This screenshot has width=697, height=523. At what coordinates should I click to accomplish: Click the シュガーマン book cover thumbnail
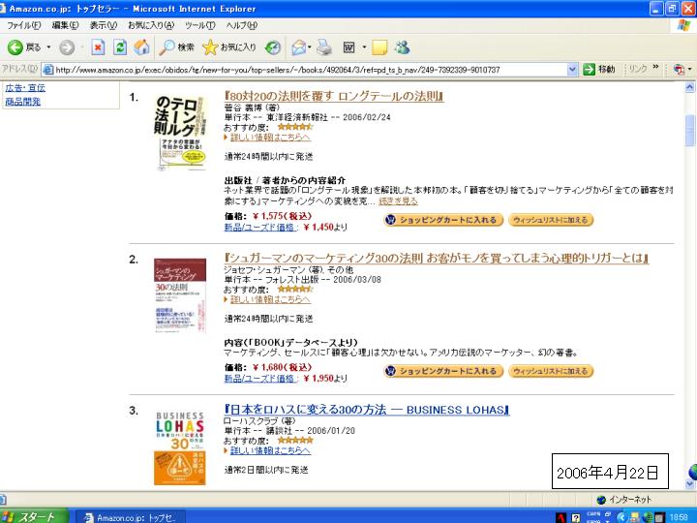coord(180,294)
